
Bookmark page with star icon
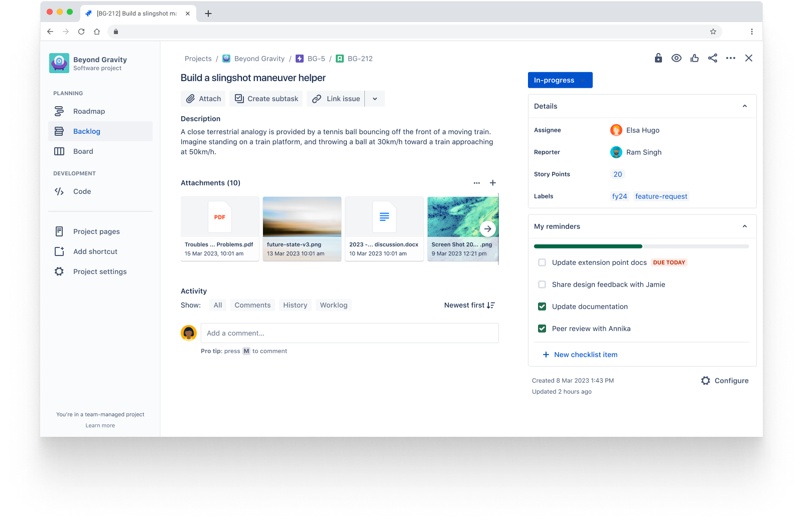click(x=713, y=32)
